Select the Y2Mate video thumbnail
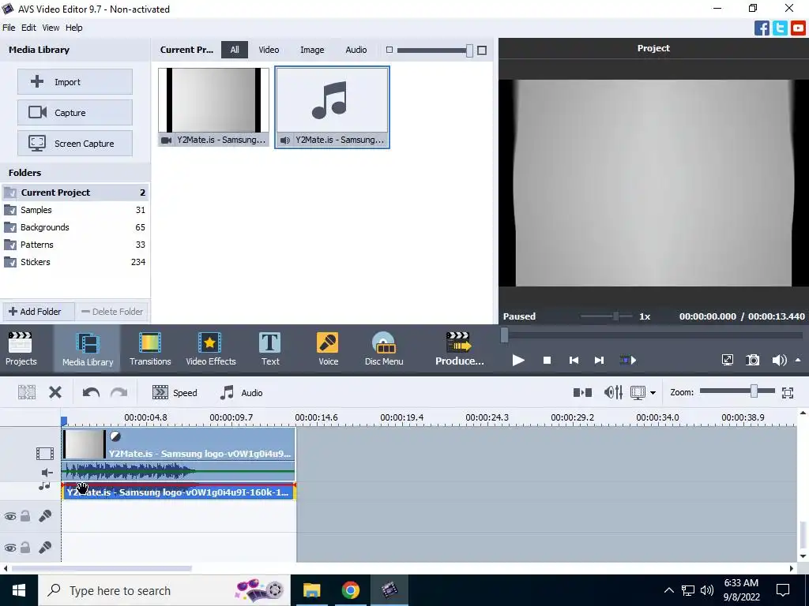The image size is (809, 606). coord(213,107)
